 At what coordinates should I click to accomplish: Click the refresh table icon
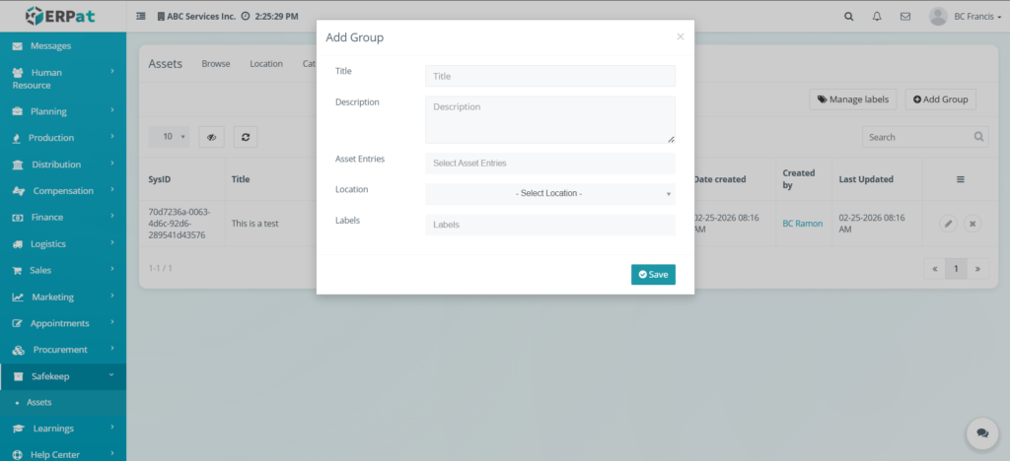(x=246, y=137)
